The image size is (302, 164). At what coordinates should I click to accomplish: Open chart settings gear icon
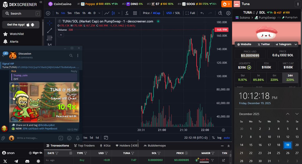[228, 13]
